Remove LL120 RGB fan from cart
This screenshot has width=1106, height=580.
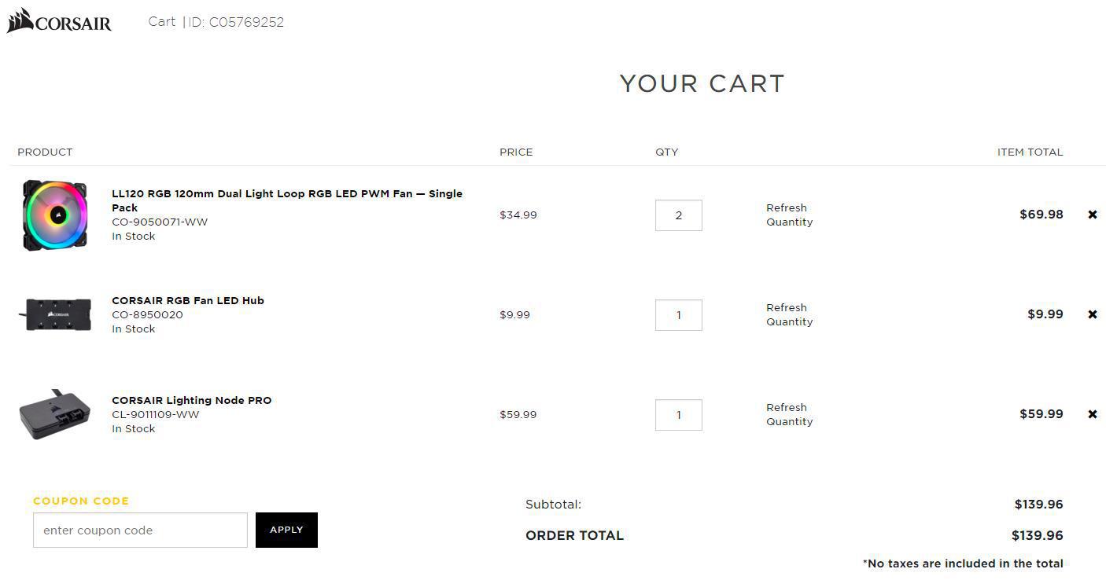(x=1092, y=215)
